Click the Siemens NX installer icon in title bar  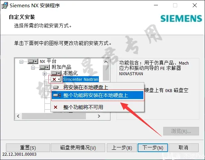(x=5, y=6)
